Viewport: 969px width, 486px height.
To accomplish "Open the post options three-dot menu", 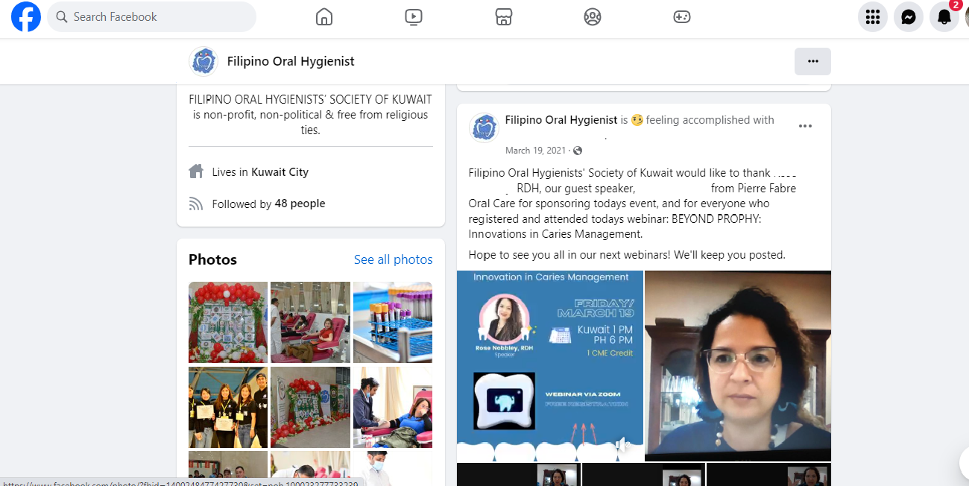I will pos(805,126).
